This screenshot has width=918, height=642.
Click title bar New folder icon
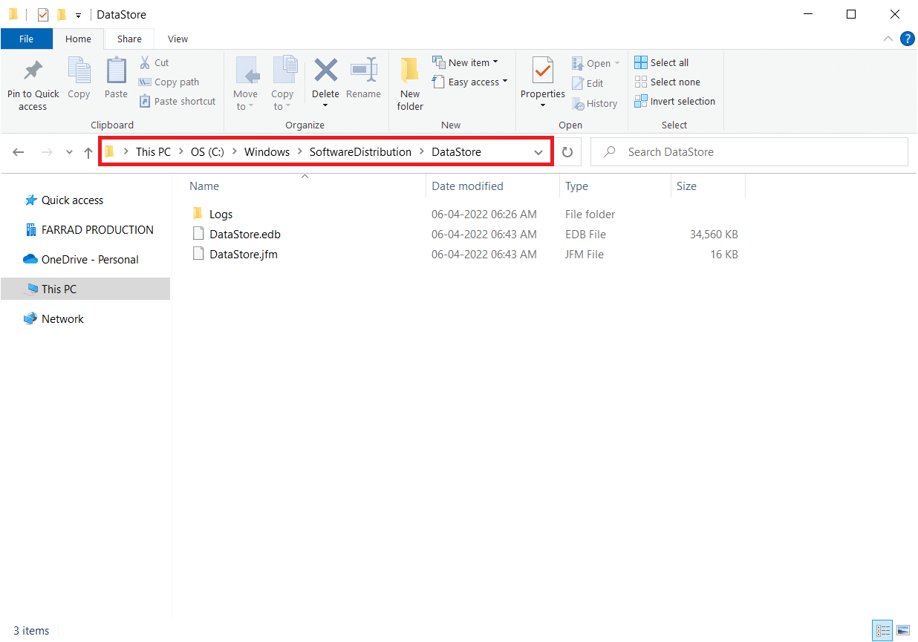pyautogui.click(x=62, y=14)
